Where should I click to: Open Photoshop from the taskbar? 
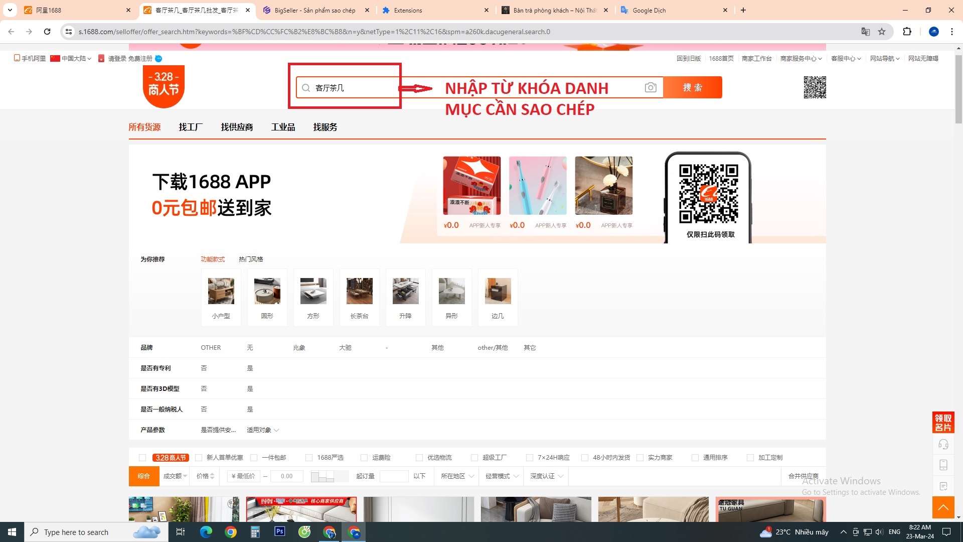coord(279,531)
